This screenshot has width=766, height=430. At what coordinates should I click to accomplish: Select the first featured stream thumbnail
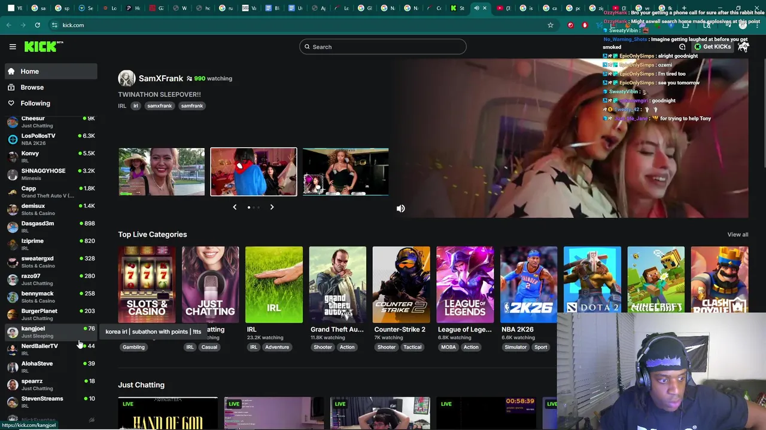click(162, 172)
